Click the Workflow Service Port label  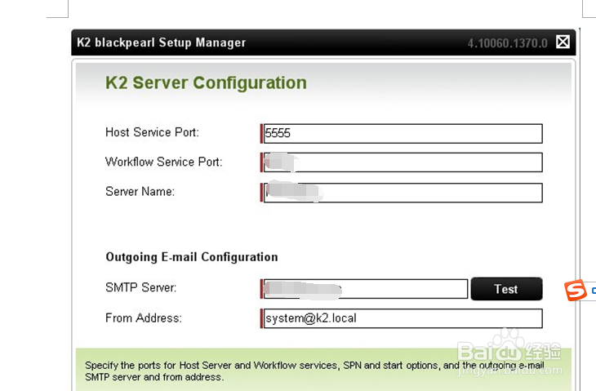[163, 162]
